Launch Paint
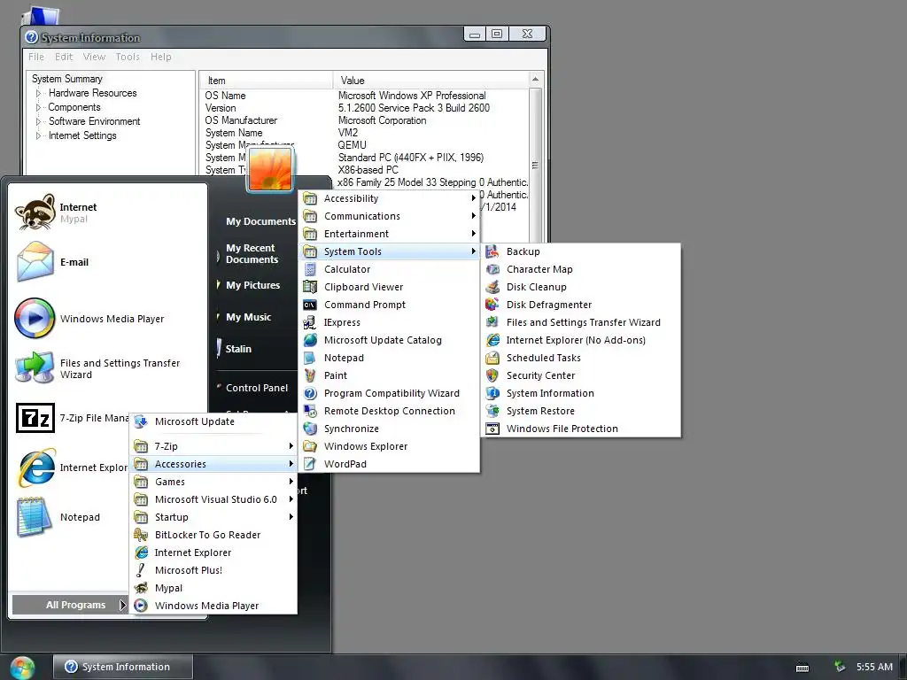The image size is (907, 680). pyautogui.click(x=390, y=375)
